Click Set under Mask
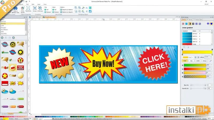 (x=54, y=10)
